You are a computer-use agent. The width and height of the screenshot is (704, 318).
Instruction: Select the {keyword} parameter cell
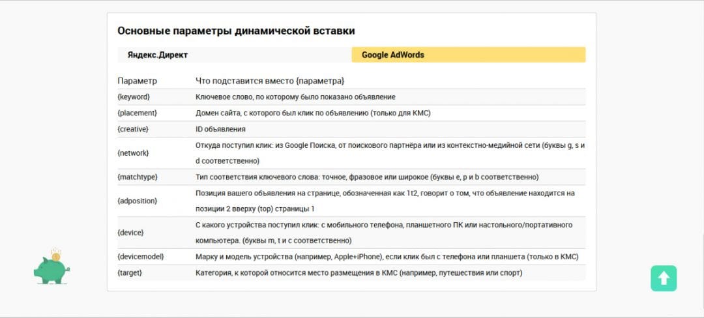tap(134, 97)
